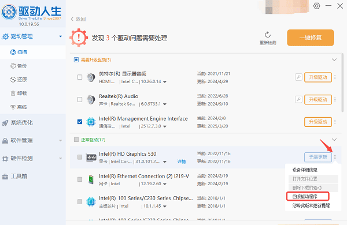The width and height of the screenshot is (347, 225).
Task: Open the settings hexagon icon in title bar
Action: [317, 6]
